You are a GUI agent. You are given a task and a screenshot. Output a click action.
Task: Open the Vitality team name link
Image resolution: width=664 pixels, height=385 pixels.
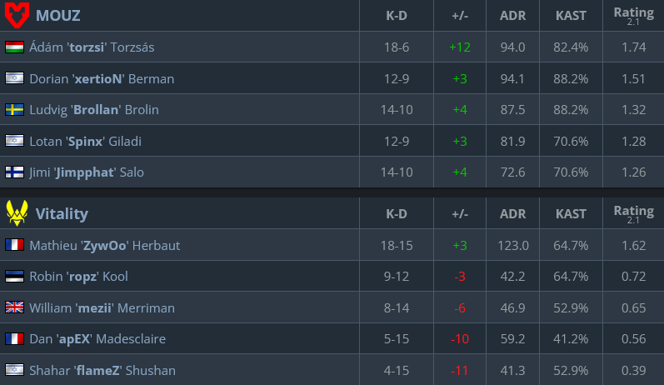[x=62, y=214]
